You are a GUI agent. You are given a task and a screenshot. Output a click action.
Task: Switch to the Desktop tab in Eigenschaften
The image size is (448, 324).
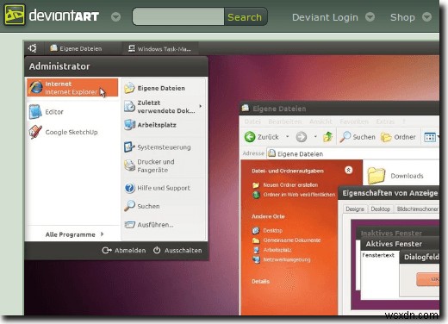coord(381,209)
